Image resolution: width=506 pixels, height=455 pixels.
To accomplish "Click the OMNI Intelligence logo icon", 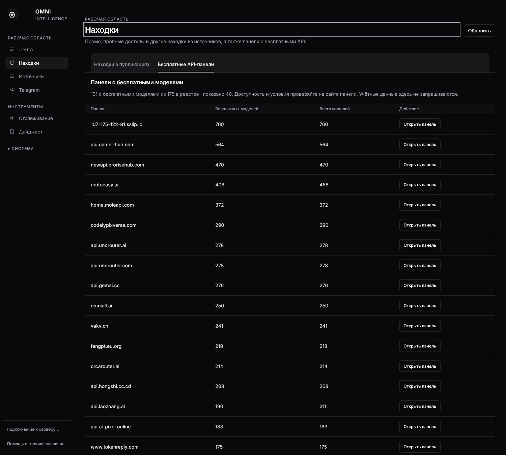I will tap(12, 15).
